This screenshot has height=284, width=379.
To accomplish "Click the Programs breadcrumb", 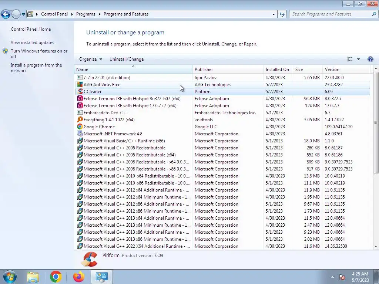I will (85, 14).
